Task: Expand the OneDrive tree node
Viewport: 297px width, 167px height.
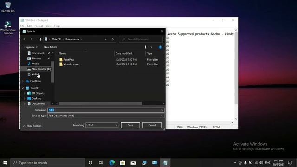Action: pyautogui.click(x=23, y=81)
